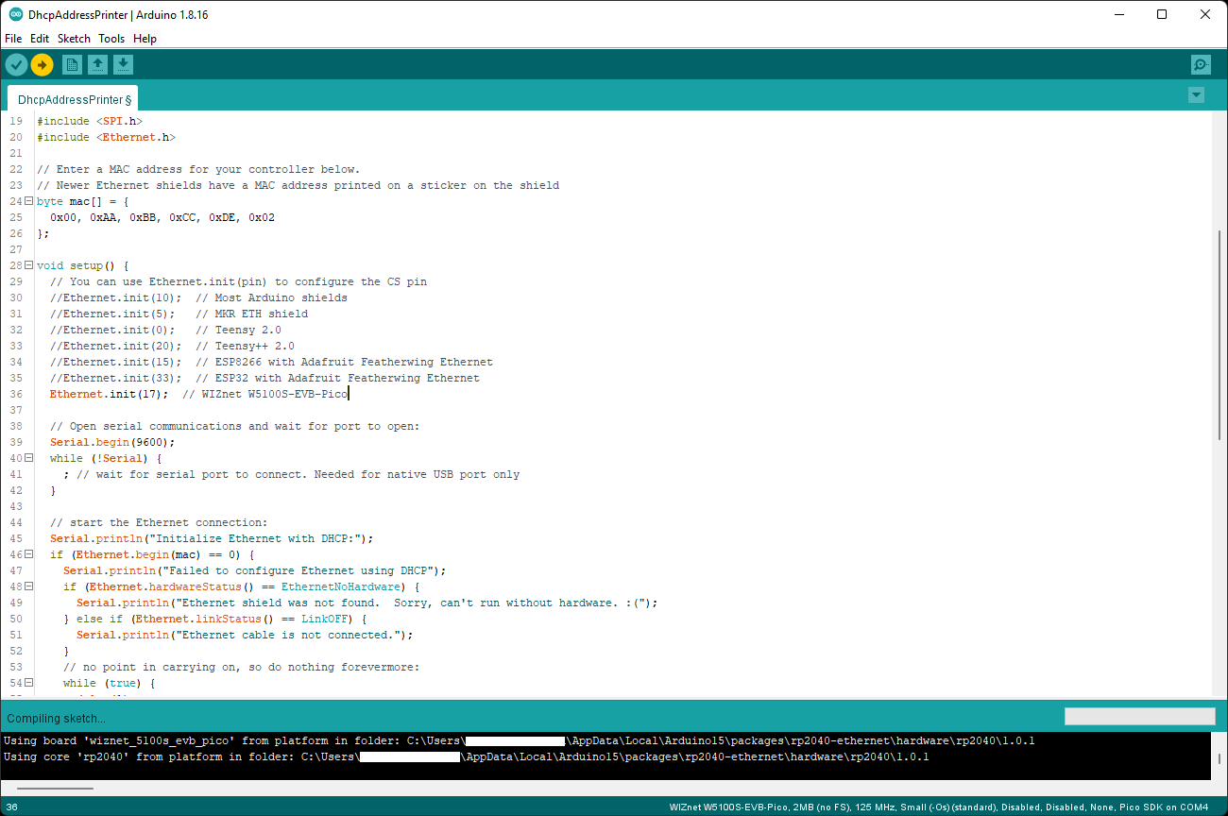The image size is (1228, 816).
Task: Click the "Compiling sketch..." status message
Action: pyautogui.click(x=56, y=718)
